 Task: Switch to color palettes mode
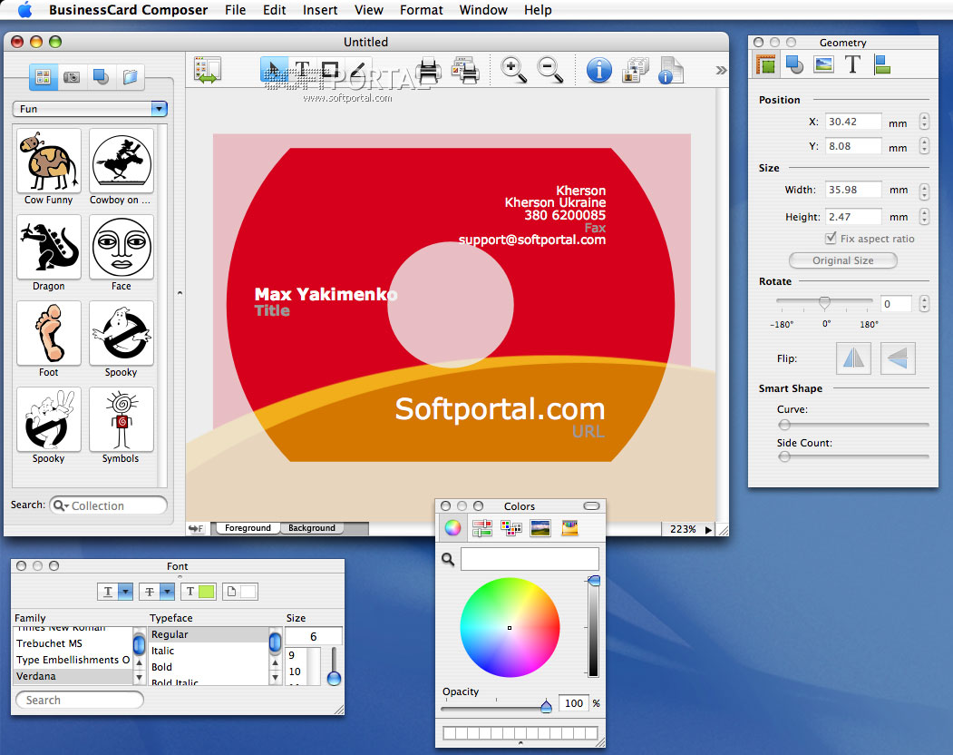[x=511, y=527]
